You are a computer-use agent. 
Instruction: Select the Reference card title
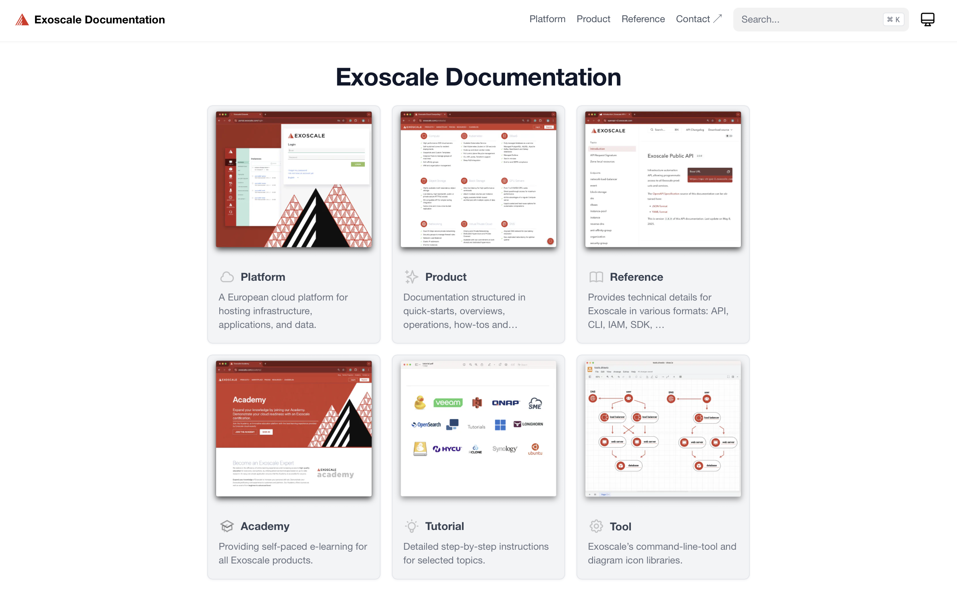[x=637, y=277]
